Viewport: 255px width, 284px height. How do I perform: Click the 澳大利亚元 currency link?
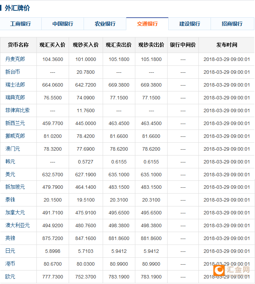click(17, 225)
